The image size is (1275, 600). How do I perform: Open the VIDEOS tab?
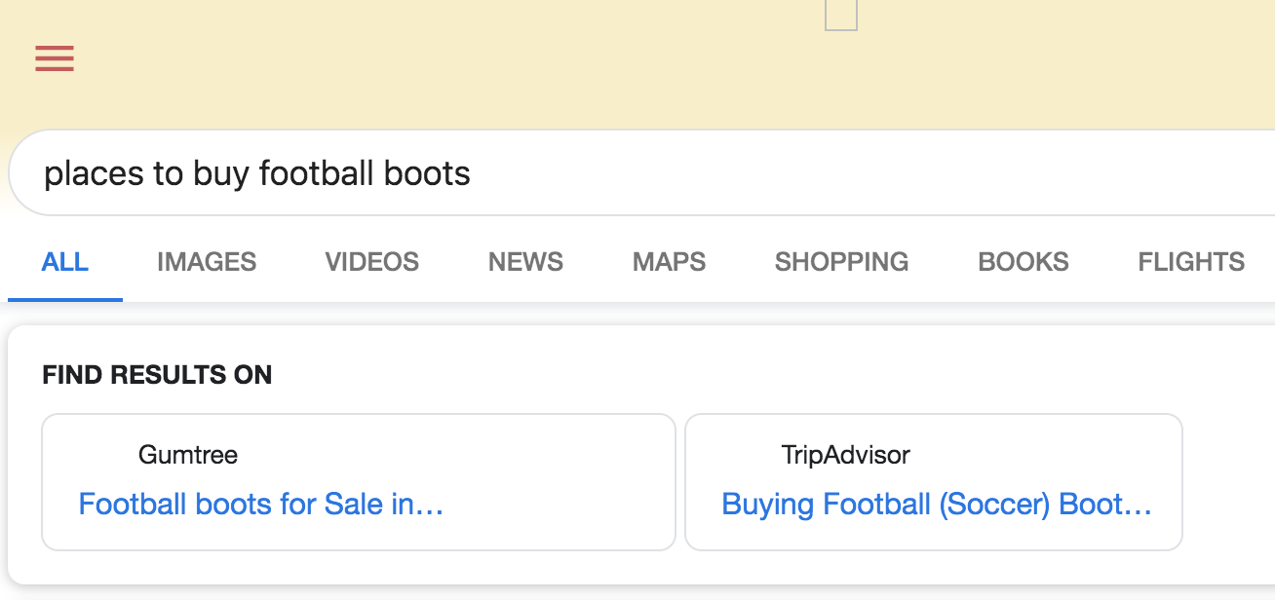click(371, 262)
